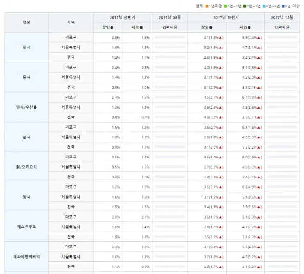Select the 패스트푸드 category cell
The width and height of the screenshot is (304, 274).
27,227
